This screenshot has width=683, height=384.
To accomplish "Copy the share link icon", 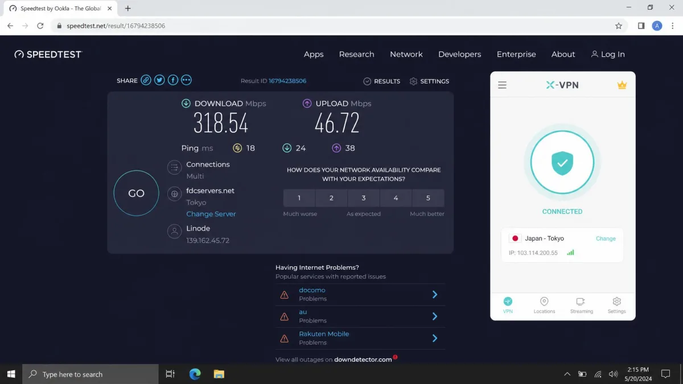I will coord(146,80).
